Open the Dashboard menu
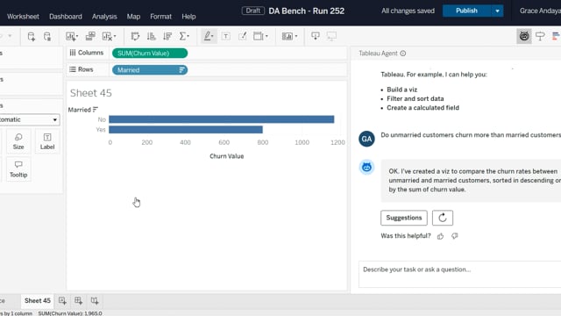This screenshot has width=561, height=316. click(x=66, y=17)
